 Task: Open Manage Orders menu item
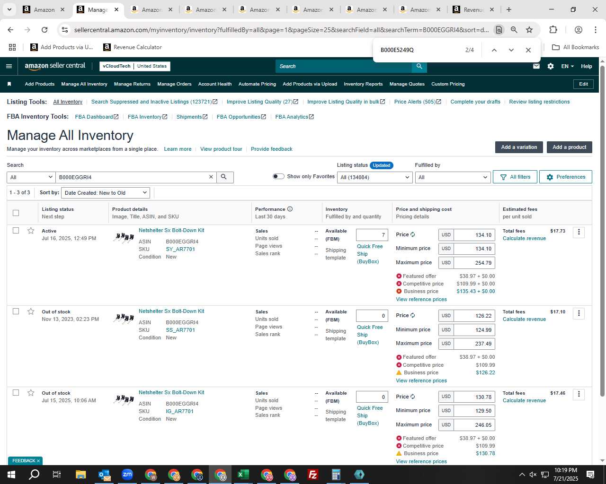tap(174, 84)
